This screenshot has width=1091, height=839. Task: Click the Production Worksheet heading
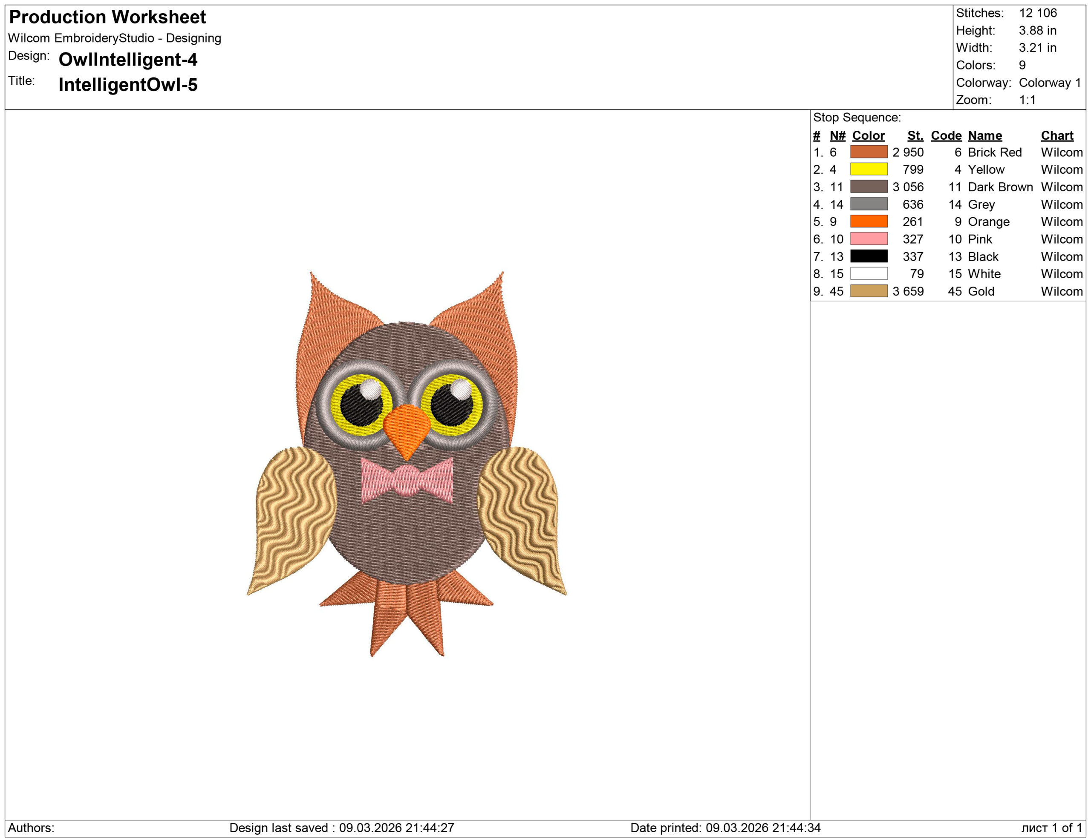[x=107, y=17]
